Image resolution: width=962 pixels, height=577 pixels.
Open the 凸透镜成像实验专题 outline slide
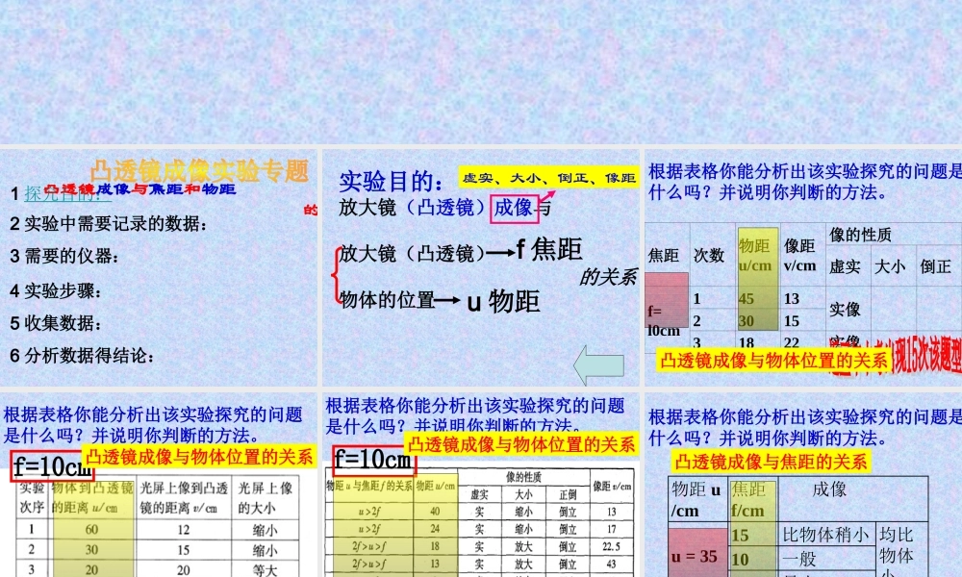click(159, 268)
